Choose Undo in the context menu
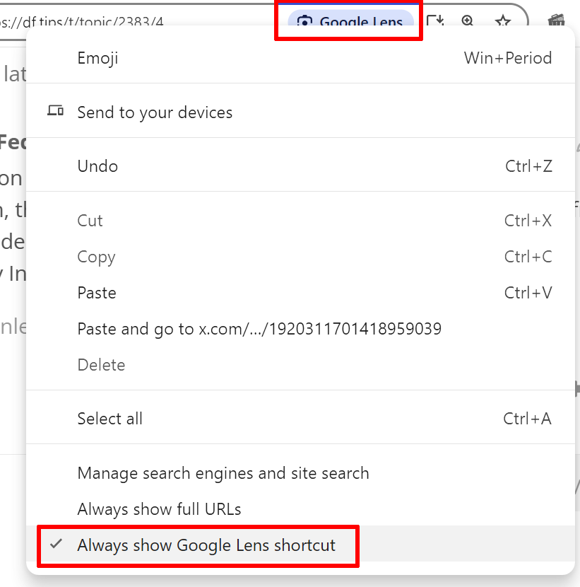The width and height of the screenshot is (580, 587). click(300, 165)
